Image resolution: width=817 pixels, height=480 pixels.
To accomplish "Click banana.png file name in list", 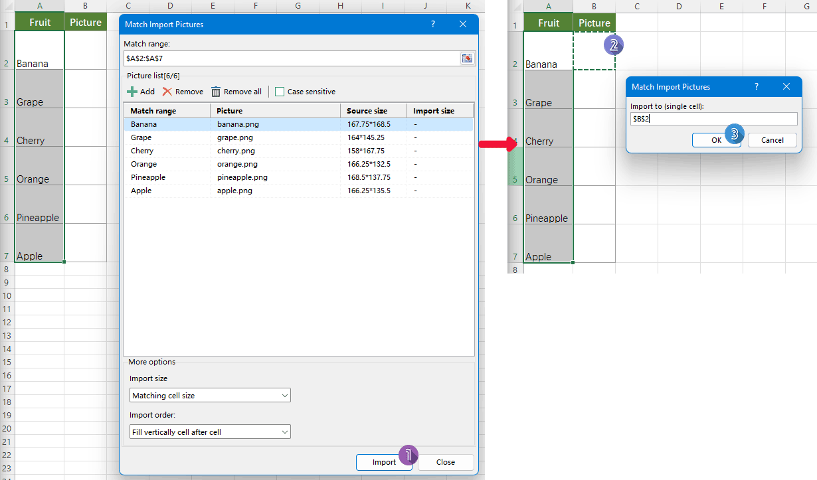I will pyautogui.click(x=237, y=124).
